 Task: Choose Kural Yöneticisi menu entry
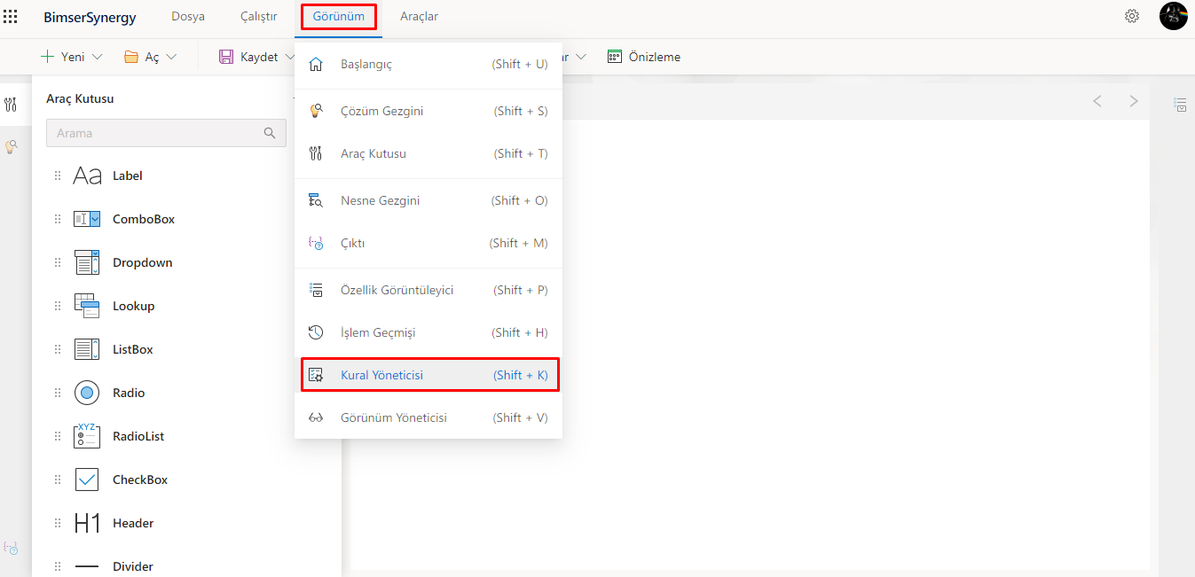[428, 375]
